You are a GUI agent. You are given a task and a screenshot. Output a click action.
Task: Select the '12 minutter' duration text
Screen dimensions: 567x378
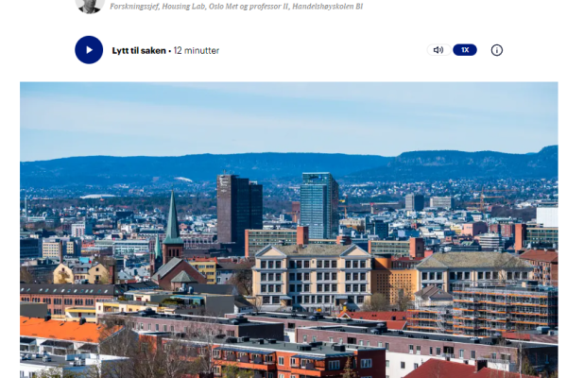(197, 51)
